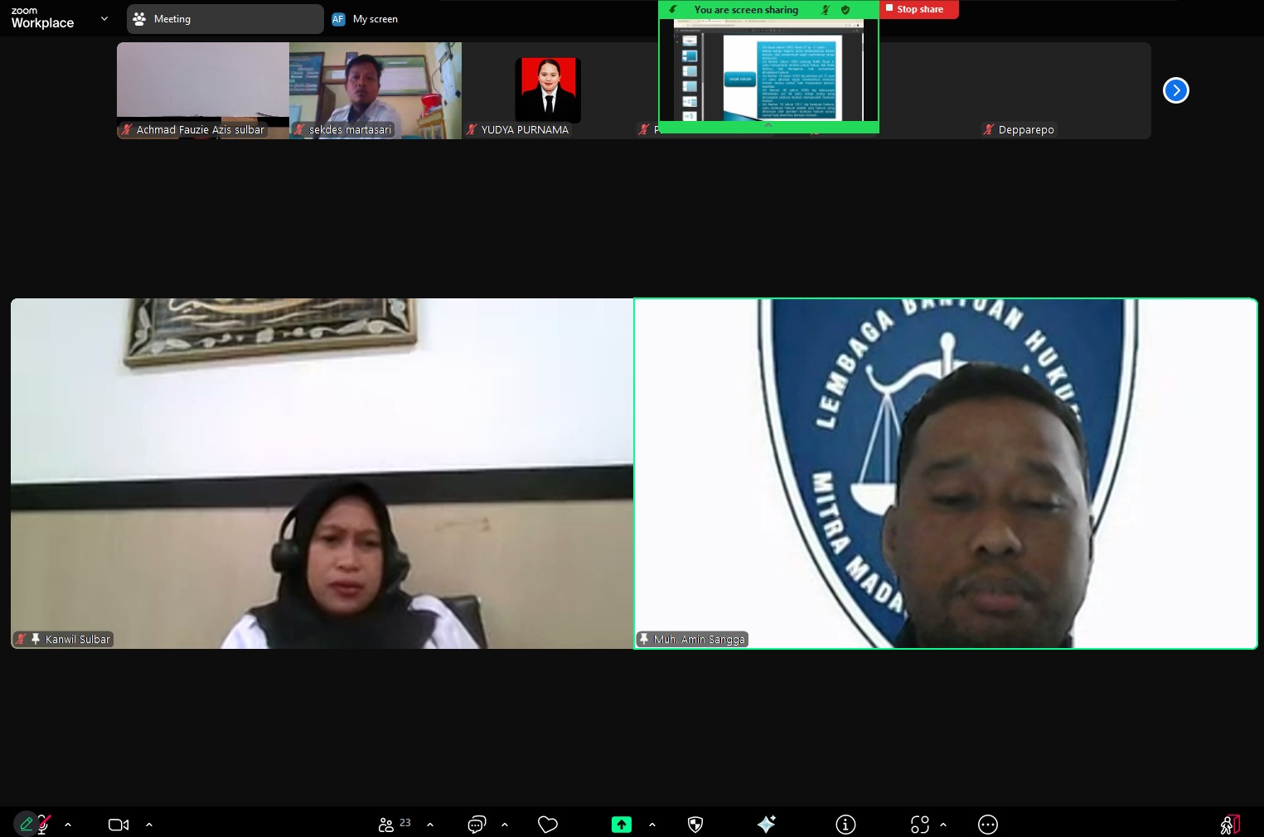
Task: Leave the meeting via exit icon
Action: (x=1230, y=825)
